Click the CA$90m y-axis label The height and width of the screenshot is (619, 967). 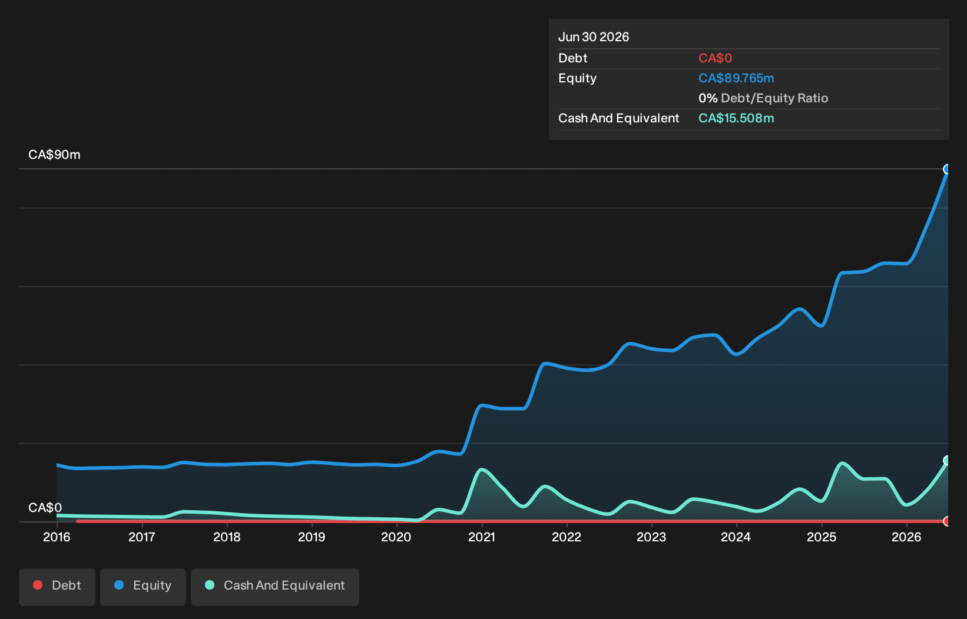pyautogui.click(x=54, y=155)
